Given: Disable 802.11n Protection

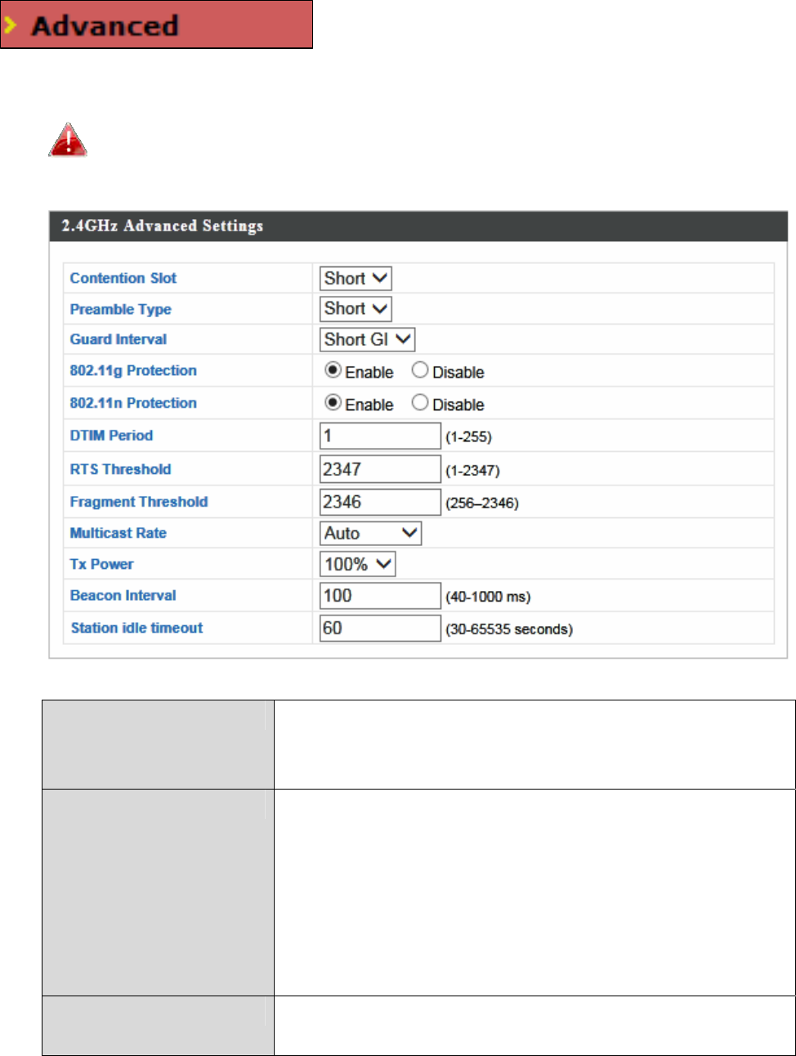Looking at the screenshot, I should pos(420,403).
